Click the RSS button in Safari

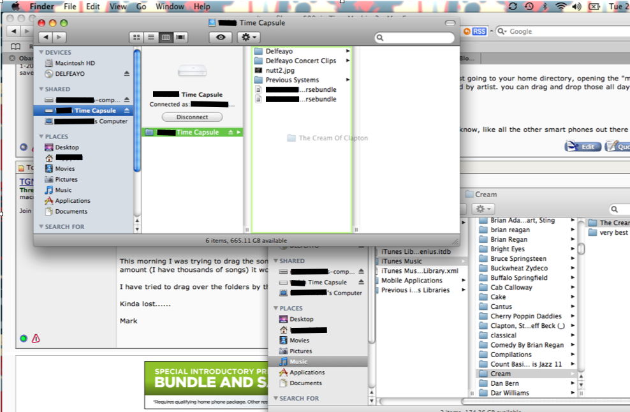[479, 31]
